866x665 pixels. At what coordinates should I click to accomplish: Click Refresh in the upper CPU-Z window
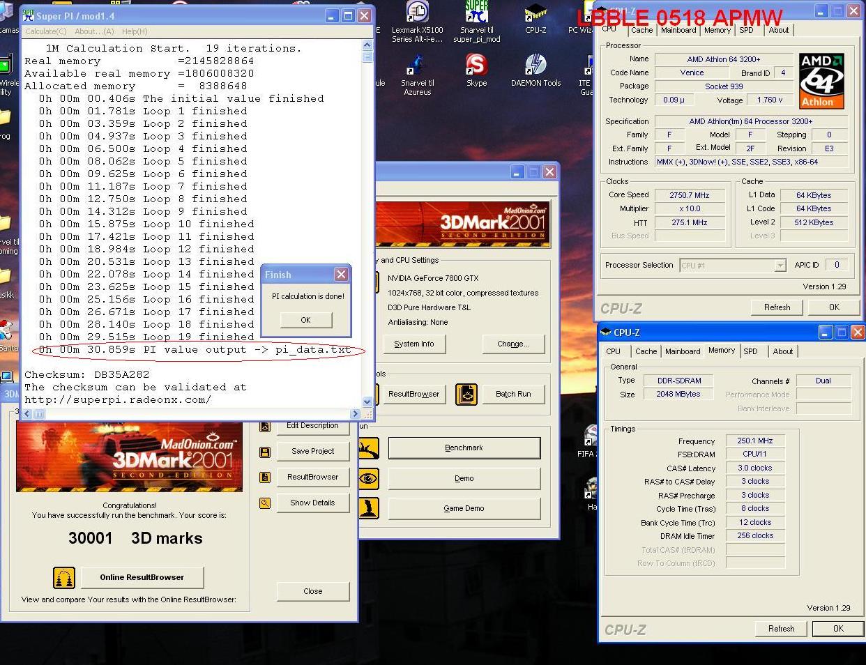(777, 307)
